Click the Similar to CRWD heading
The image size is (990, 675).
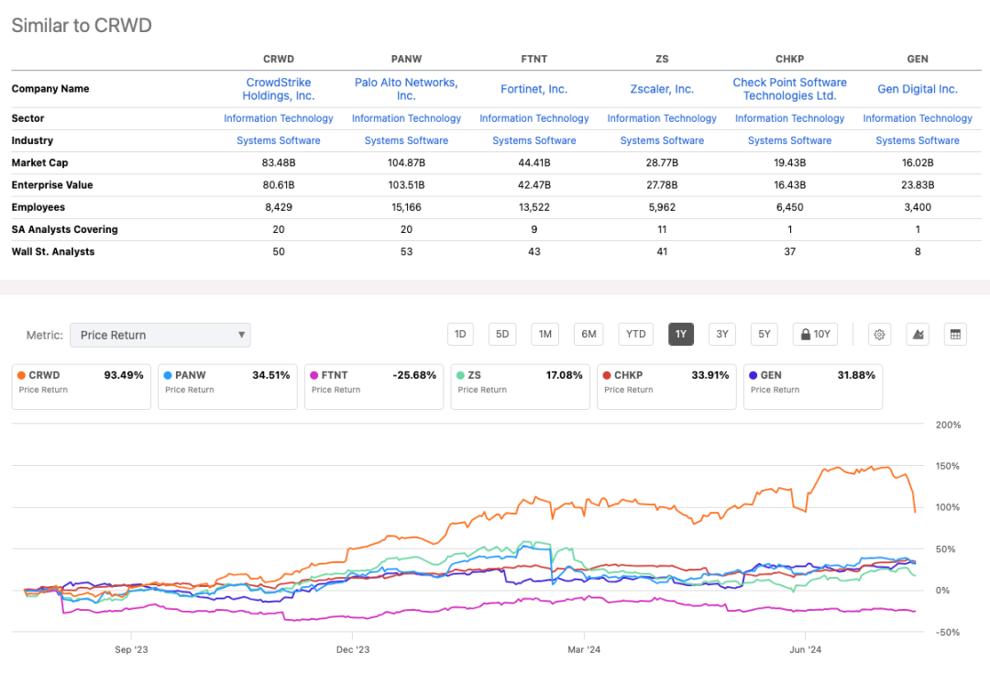pyautogui.click(x=82, y=26)
